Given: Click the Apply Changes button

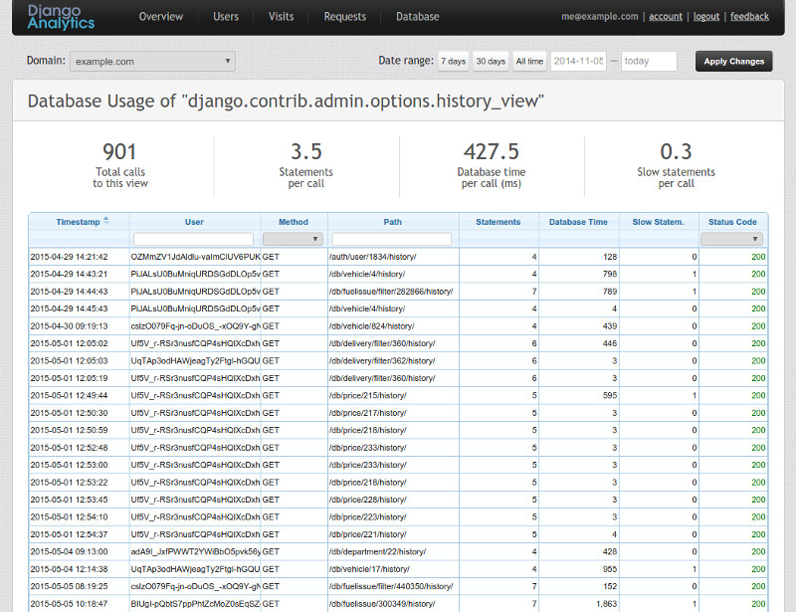Looking at the screenshot, I should tap(733, 61).
